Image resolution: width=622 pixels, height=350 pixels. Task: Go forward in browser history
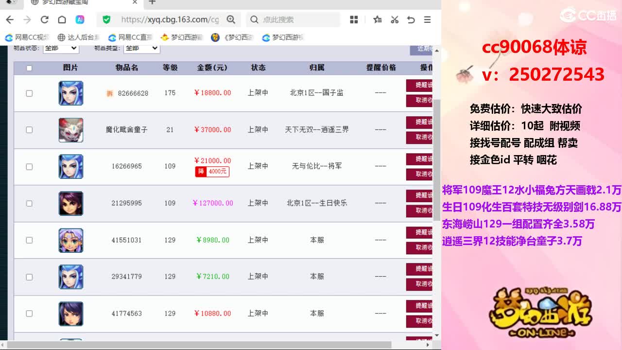27,19
